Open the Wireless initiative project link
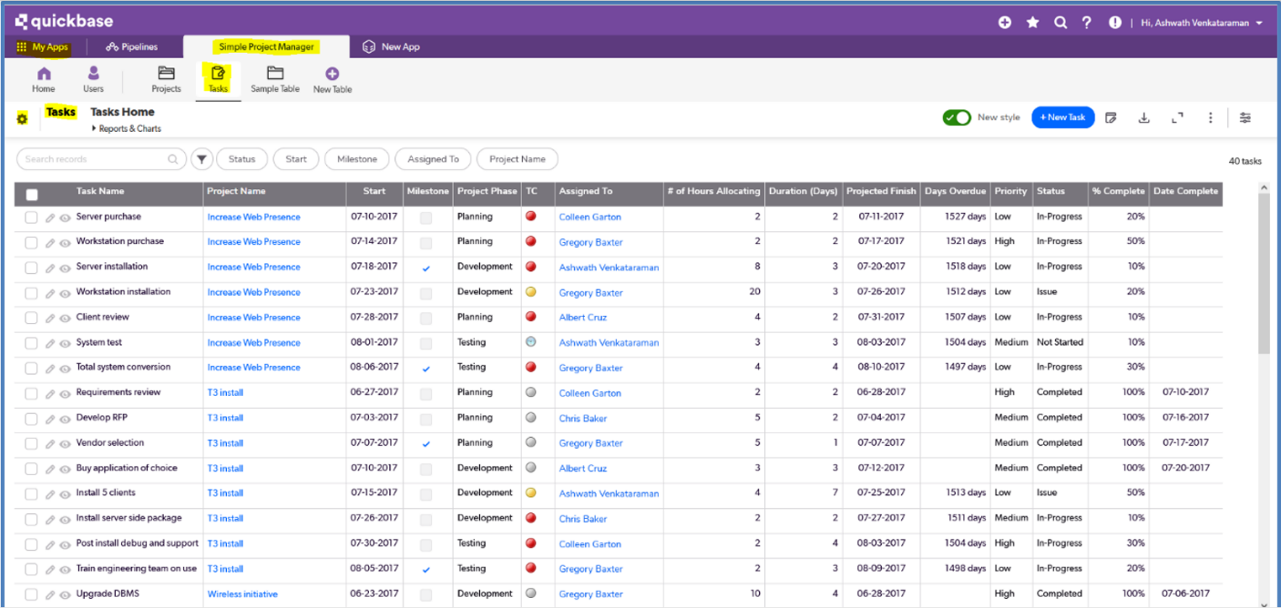Image resolution: width=1281 pixels, height=608 pixels. click(242, 594)
